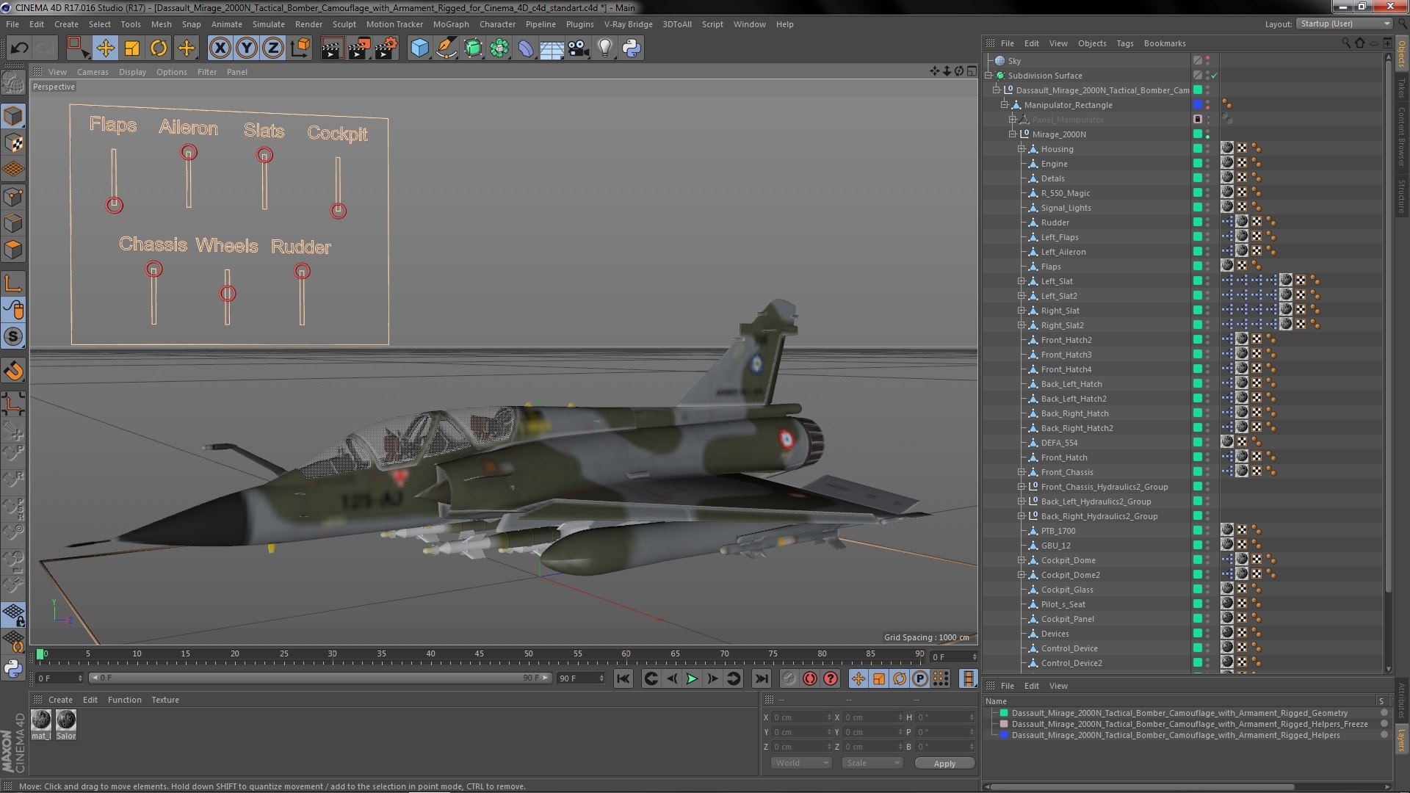1410x793 pixels.
Task: Click the Record Active Objects button
Action: point(789,678)
